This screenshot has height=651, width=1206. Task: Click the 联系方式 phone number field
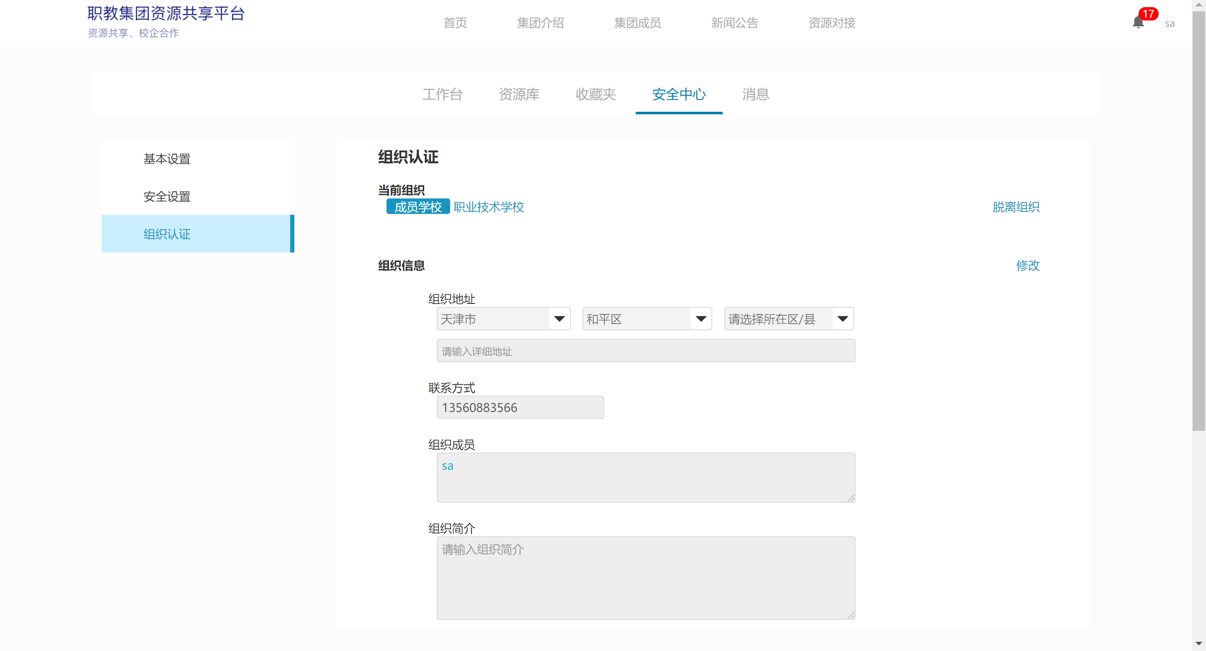[520, 407]
